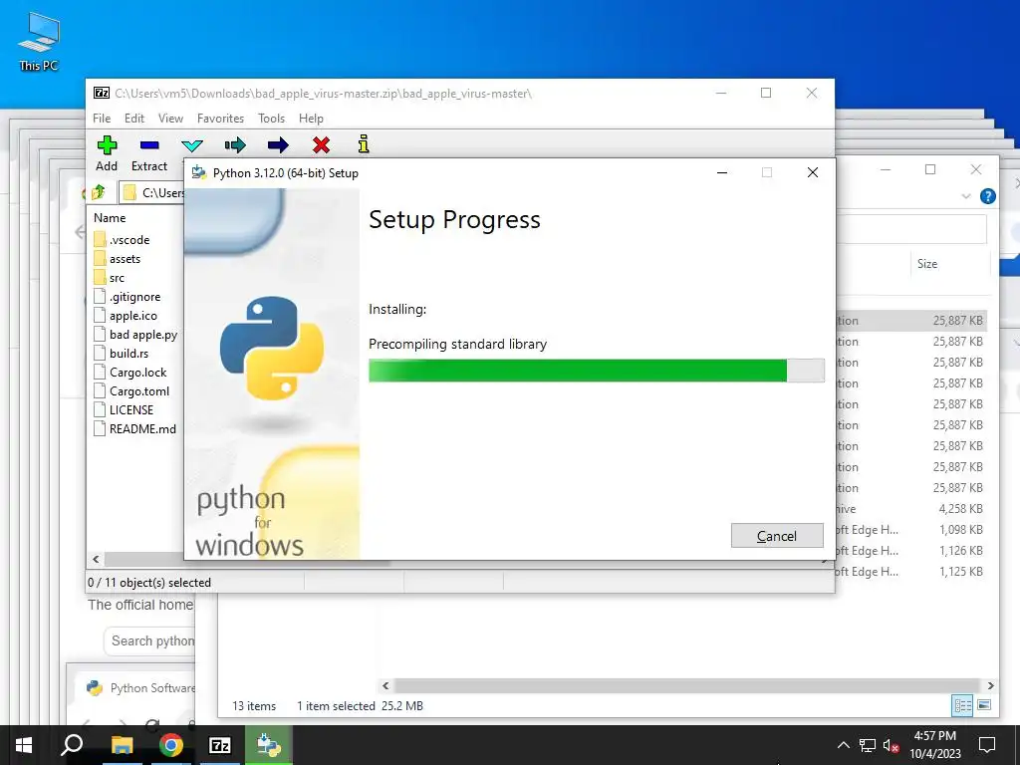
Task: Click the Move arrow icon in 7-Zip
Action: pos(278,145)
